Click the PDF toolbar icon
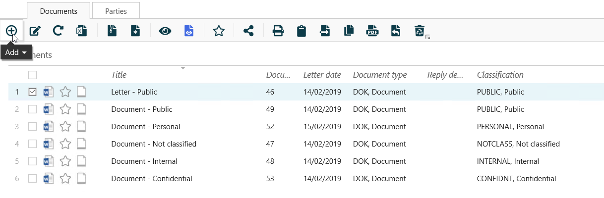The image size is (604, 198). point(372,31)
